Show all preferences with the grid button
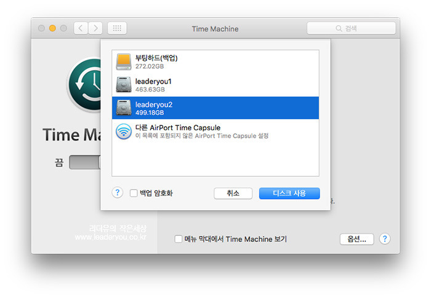This screenshot has width=431, height=298. [117, 28]
